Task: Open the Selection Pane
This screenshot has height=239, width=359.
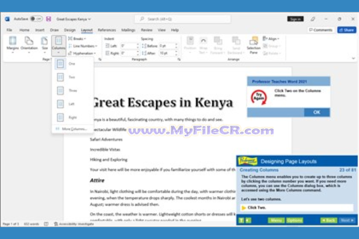Action: (x=253, y=45)
